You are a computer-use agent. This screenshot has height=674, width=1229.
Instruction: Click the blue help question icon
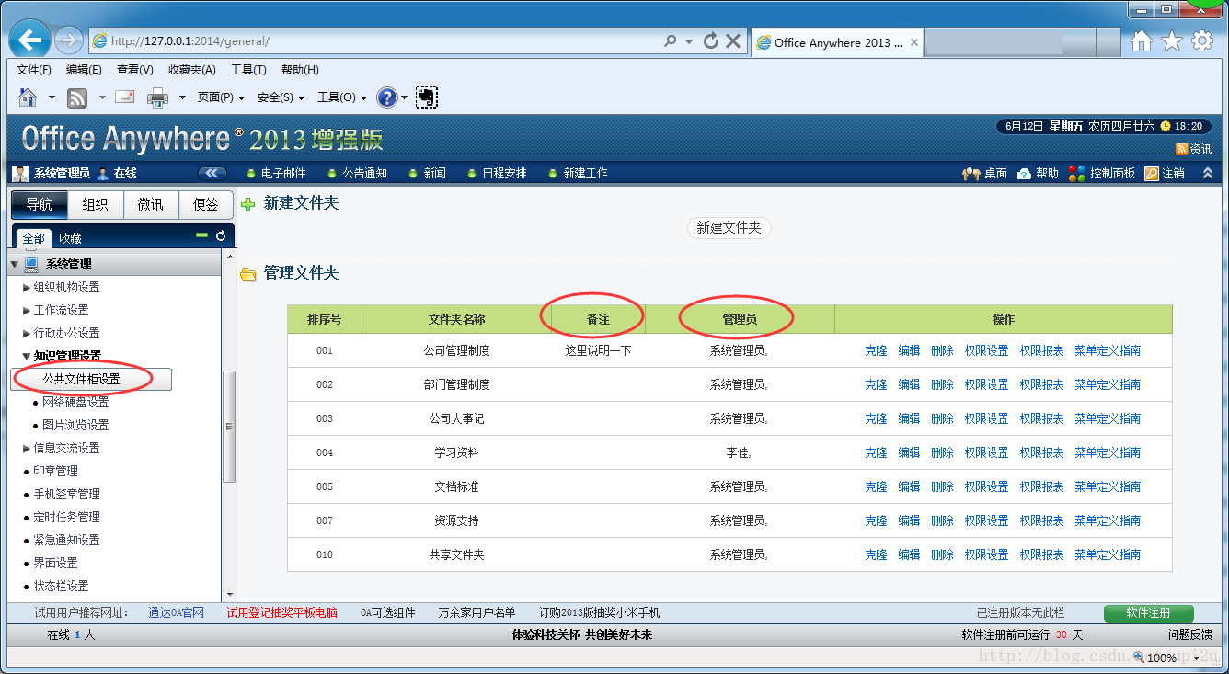tap(387, 97)
